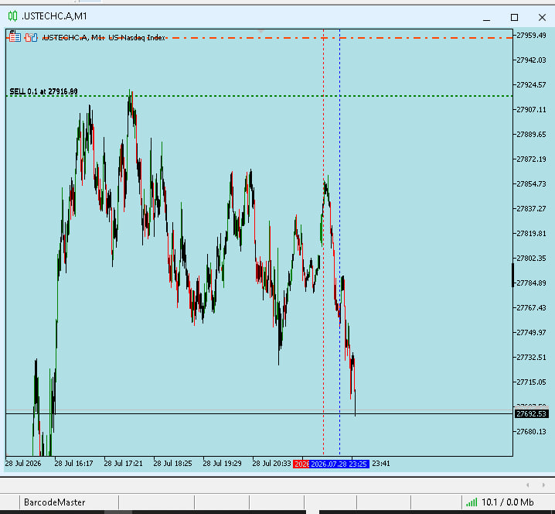555x514 pixels.
Task: Click the 27802.35 price scale label
Action: pos(531,258)
